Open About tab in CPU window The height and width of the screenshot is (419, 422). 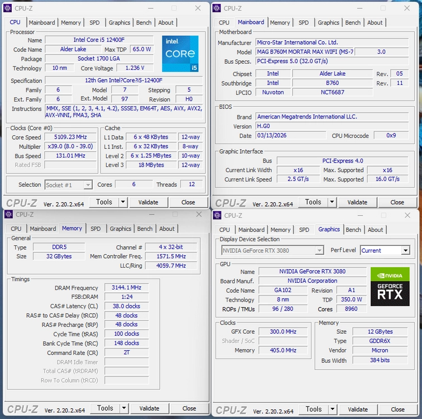pos(166,22)
